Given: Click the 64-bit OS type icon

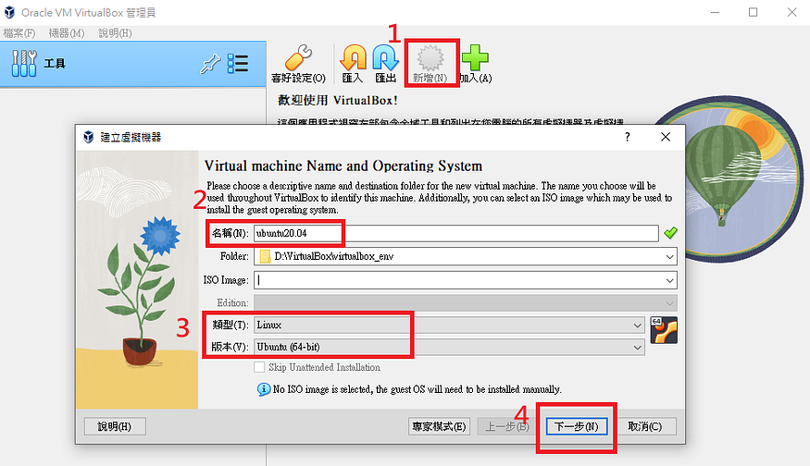Looking at the screenshot, I should [x=664, y=330].
